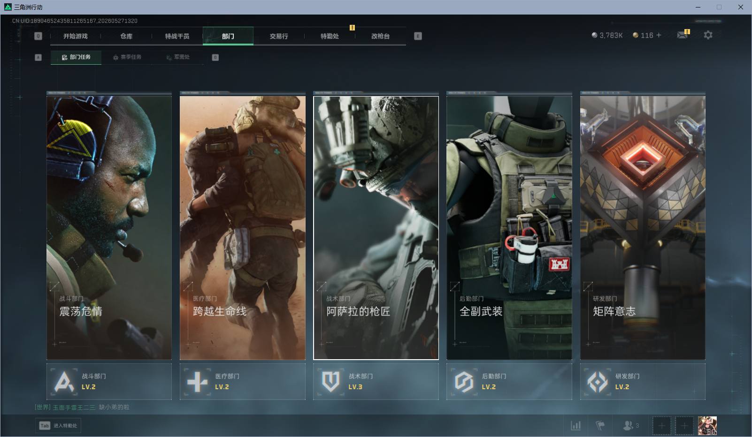Image resolution: width=752 pixels, height=437 pixels.
Task: Click the 医疗部门 cross emblem icon
Action: click(197, 382)
